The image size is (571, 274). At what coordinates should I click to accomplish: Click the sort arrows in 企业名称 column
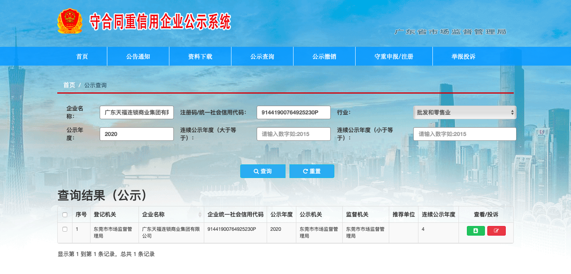click(200, 215)
